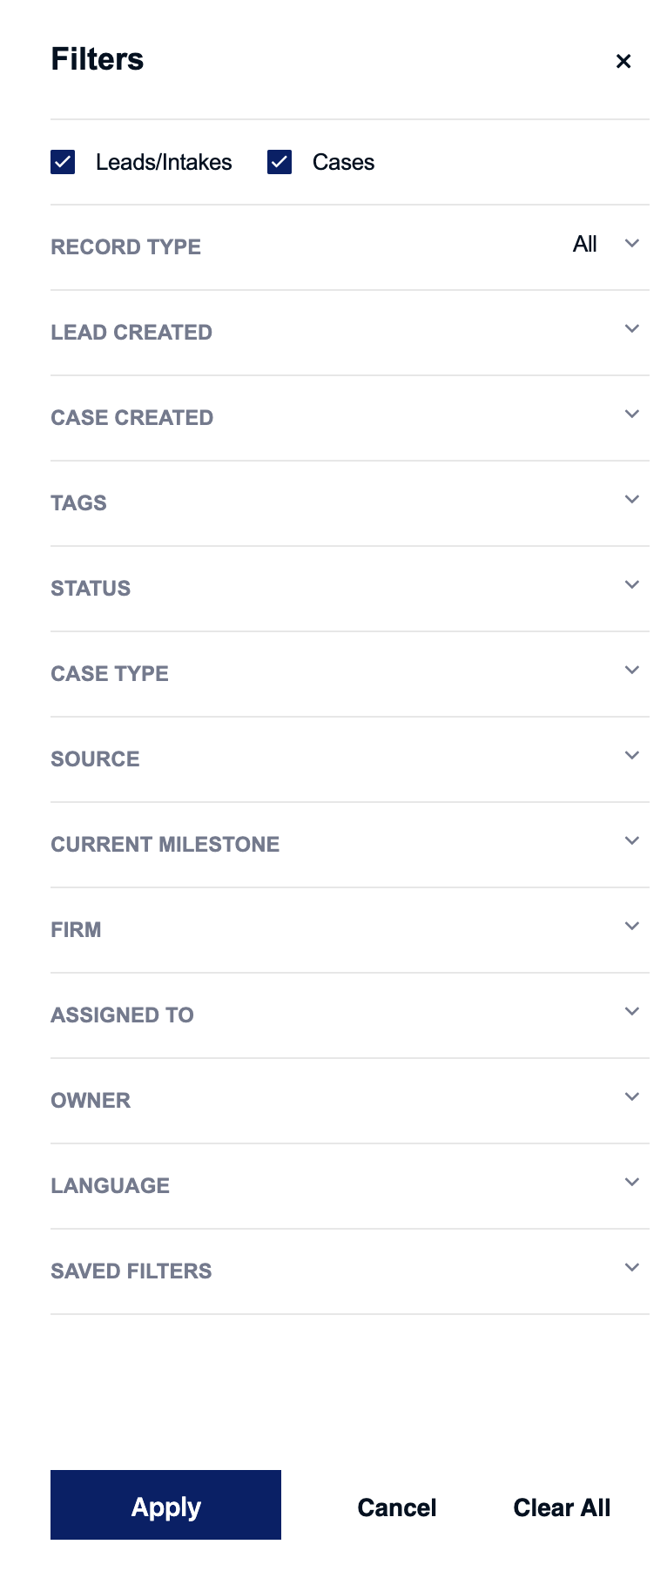Expand the Lead Created filter chevron
Screen dimensions: 667x1578
[632, 328]
